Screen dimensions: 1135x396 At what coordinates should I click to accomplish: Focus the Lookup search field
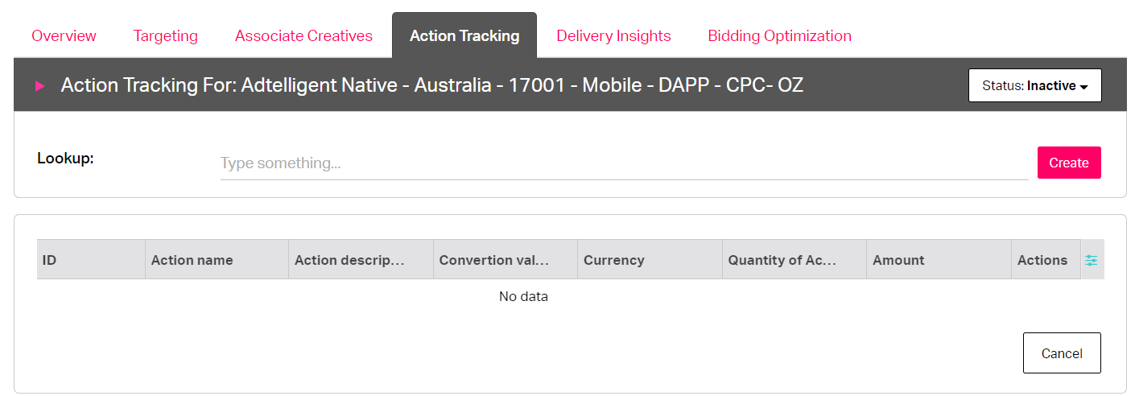point(624,163)
